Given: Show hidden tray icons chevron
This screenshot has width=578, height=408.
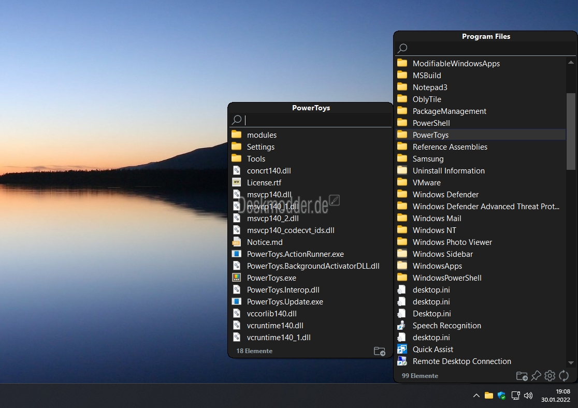Looking at the screenshot, I should coord(476,396).
